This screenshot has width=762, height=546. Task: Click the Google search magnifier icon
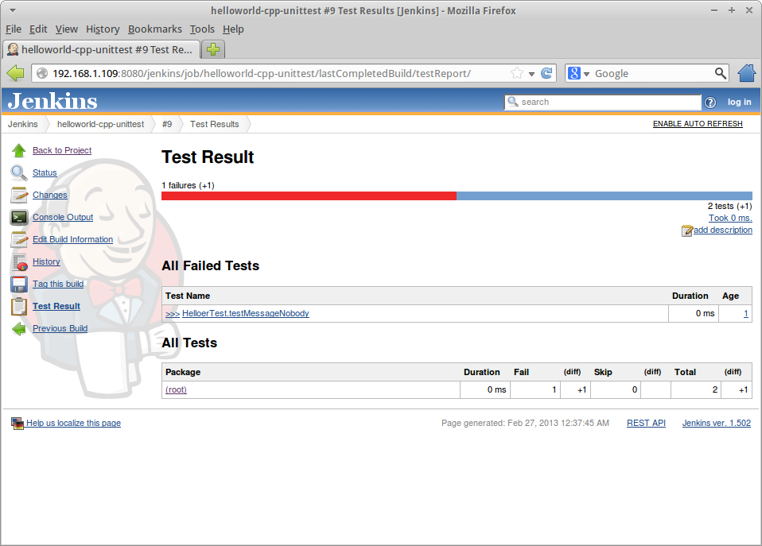[720, 73]
